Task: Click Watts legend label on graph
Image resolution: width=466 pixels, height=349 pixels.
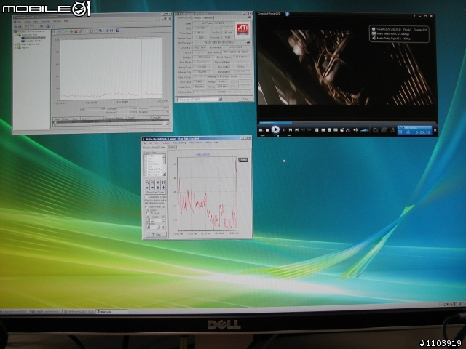Action: 243,160
